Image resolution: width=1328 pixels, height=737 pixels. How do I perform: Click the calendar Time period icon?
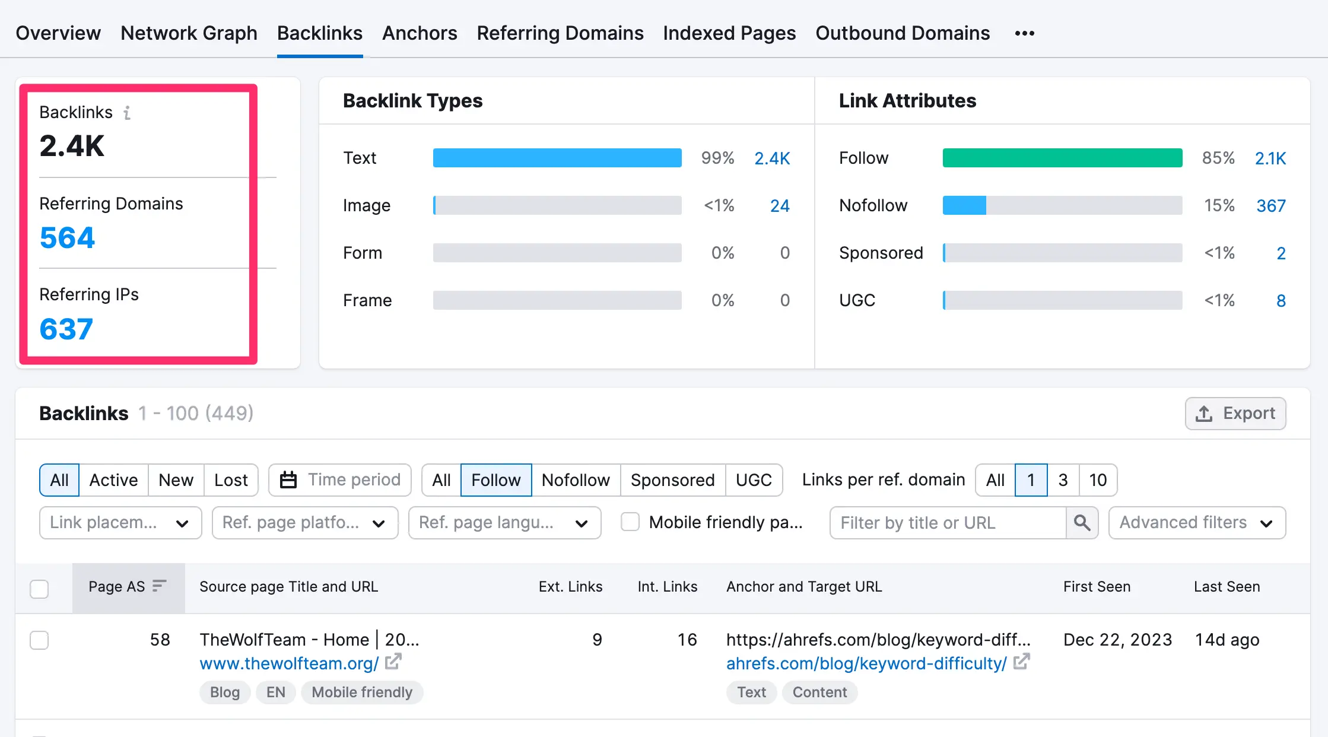pos(288,480)
